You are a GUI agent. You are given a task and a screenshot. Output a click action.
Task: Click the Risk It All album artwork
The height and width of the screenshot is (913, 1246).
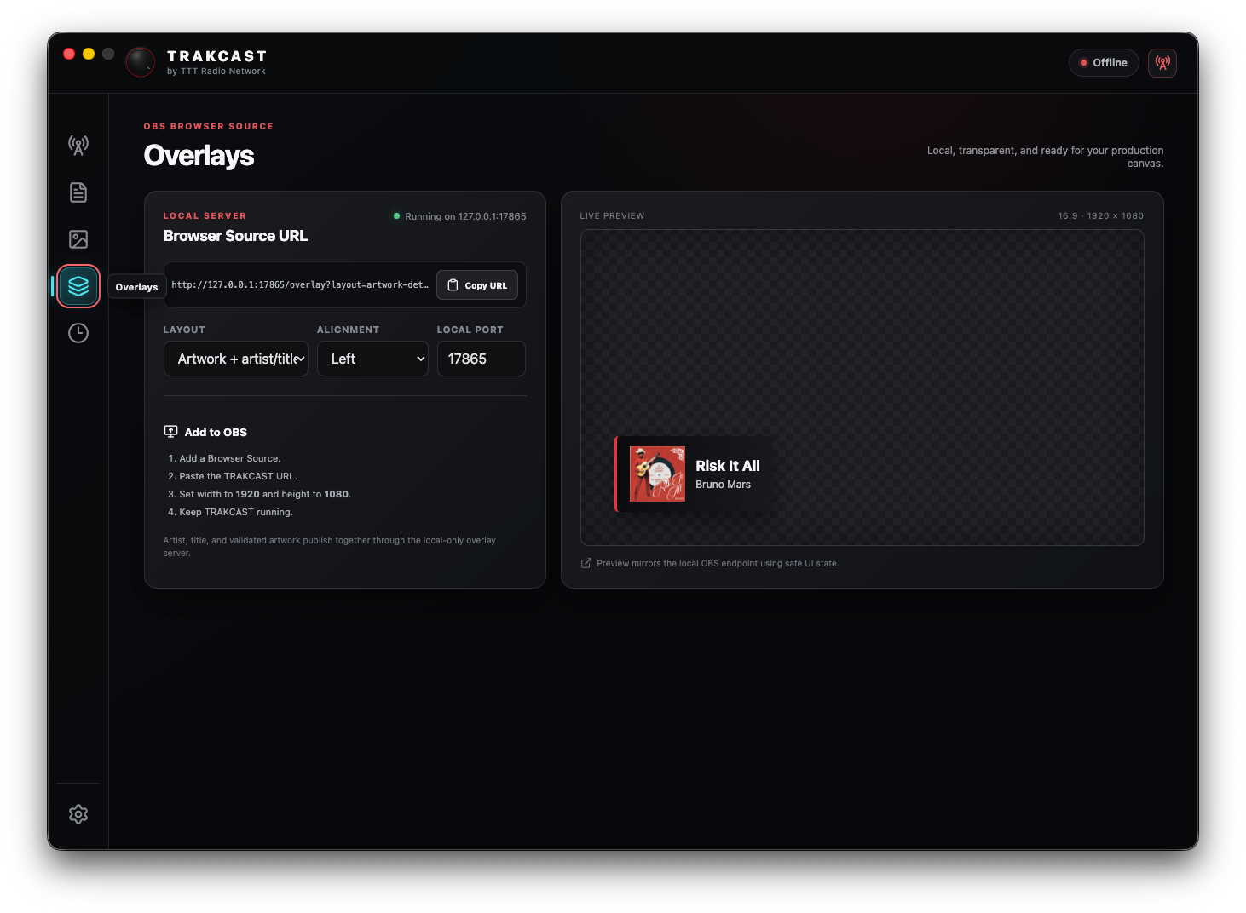(x=657, y=474)
